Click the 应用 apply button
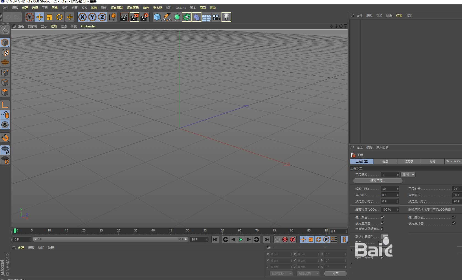Image resolution: width=462 pixels, height=280 pixels. (335, 273)
